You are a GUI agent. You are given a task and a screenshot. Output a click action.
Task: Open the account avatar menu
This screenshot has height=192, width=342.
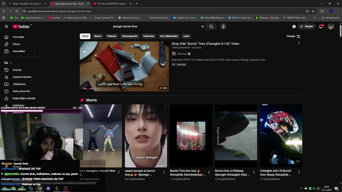point(331,26)
